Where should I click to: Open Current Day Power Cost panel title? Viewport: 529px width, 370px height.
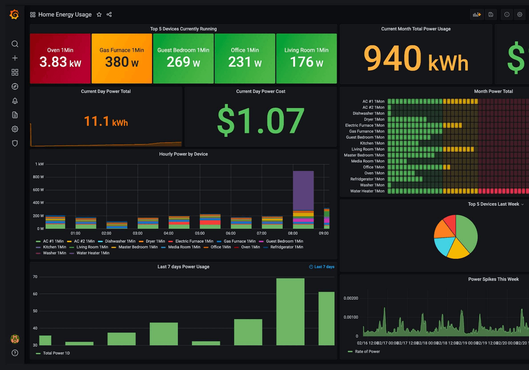[261, 91]
